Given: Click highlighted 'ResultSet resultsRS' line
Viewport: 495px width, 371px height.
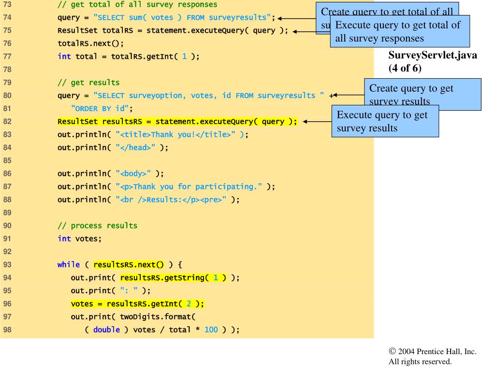Looking at the screenshot, I should pos(177,121).
